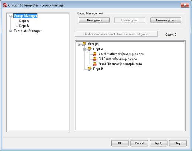
Task: Expand the Template Manager node
Action: (11, 31)
